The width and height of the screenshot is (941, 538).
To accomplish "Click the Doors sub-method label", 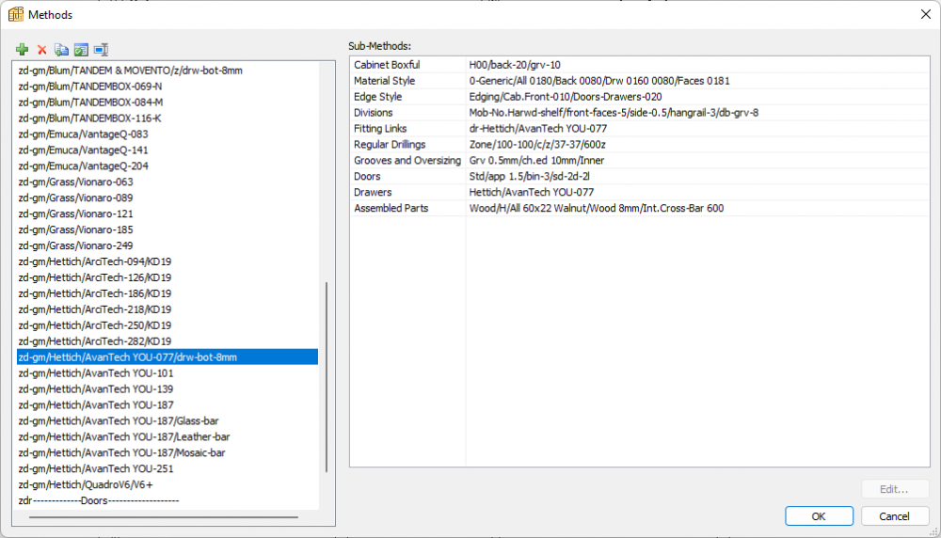I will [x=367, y=176].
